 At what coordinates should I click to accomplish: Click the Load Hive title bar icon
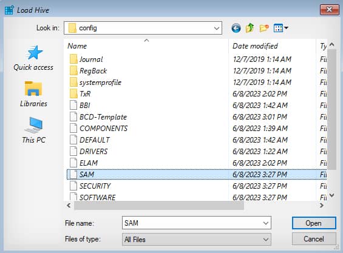click(9, 10)
